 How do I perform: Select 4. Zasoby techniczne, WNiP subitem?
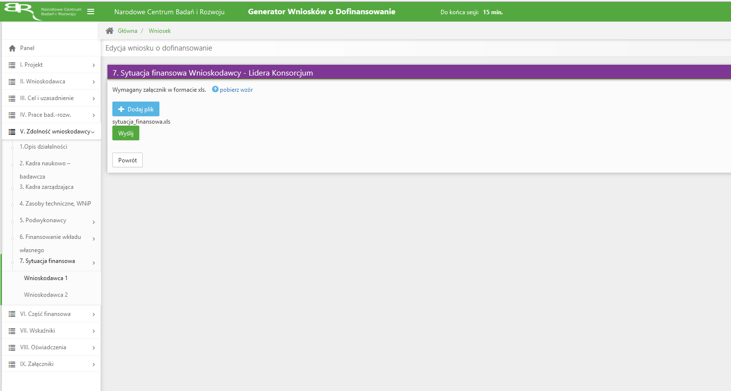pyautogui.click(x=55, y=204)
